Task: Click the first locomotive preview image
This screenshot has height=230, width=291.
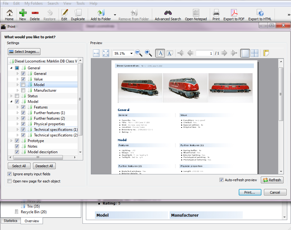Action: coord(140,88)
